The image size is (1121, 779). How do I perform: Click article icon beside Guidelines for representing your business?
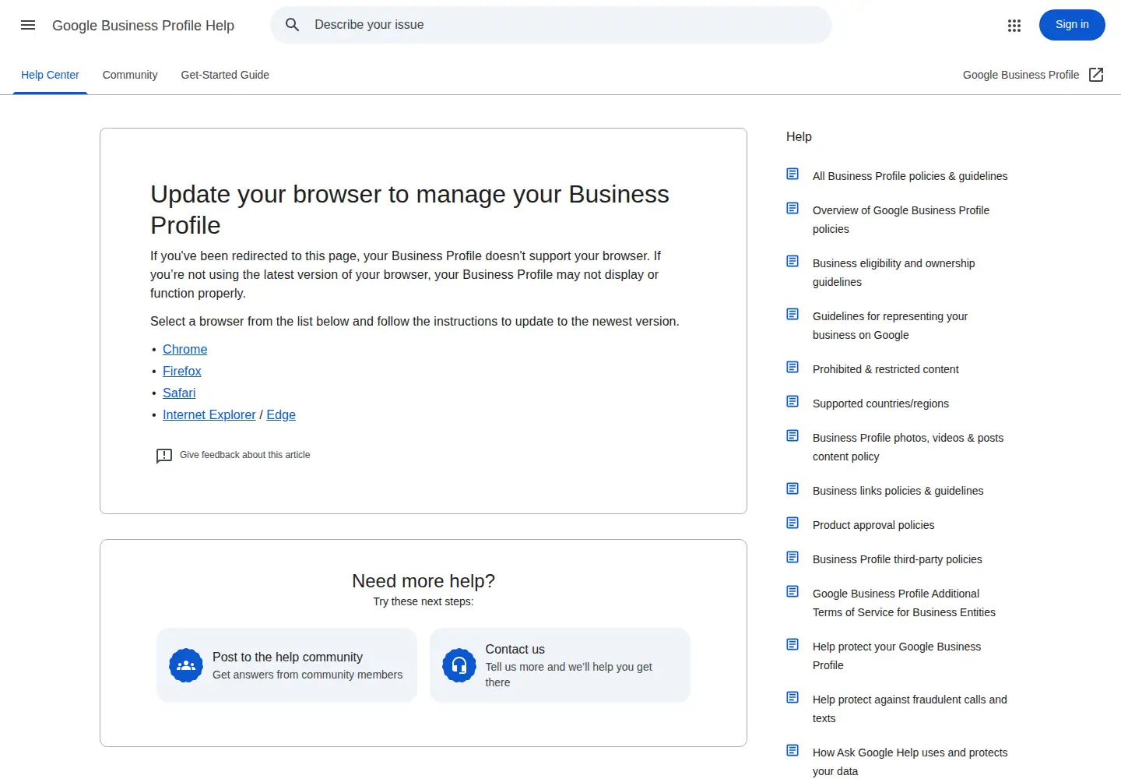click(x=792, y=314)
